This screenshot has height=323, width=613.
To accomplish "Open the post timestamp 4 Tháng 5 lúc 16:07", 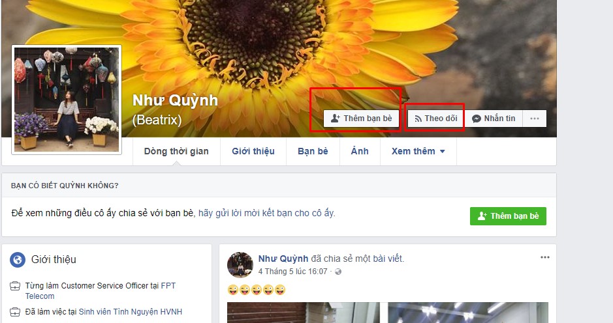I will 293,272.
